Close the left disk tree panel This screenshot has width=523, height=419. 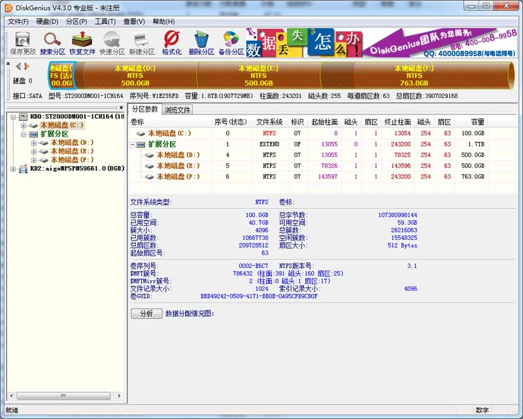pyautogui.click(x=121, y=107)
